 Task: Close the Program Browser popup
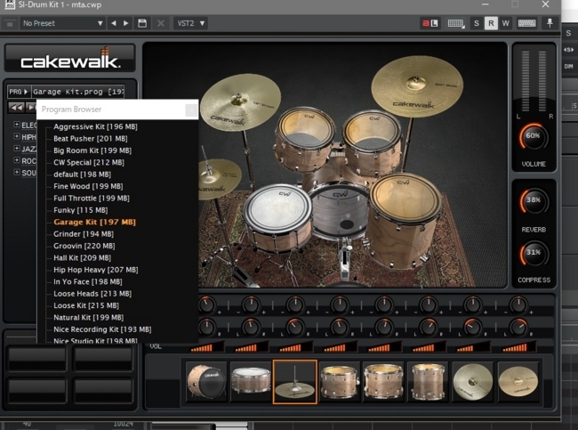(x=191, y=110)
